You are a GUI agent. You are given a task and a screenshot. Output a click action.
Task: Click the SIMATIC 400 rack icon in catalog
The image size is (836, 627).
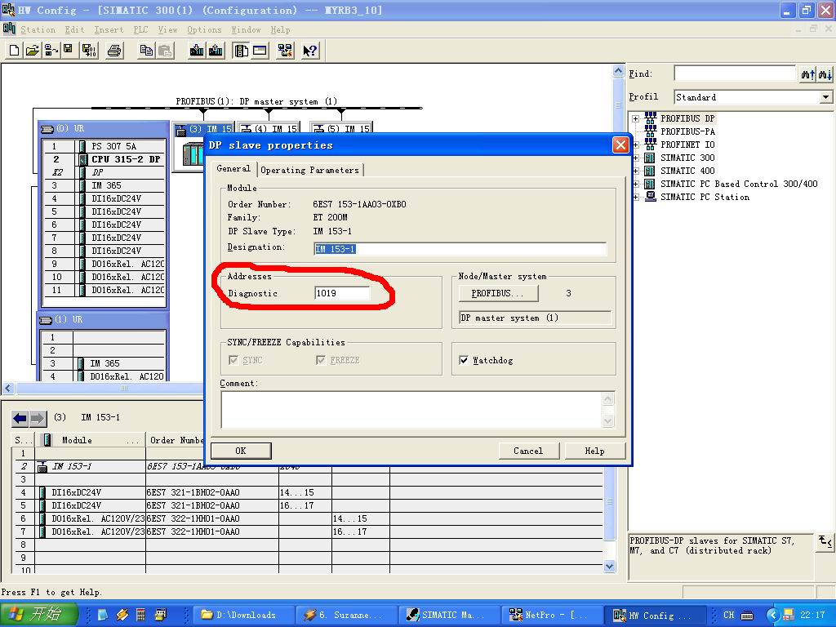tap(650, 171)
